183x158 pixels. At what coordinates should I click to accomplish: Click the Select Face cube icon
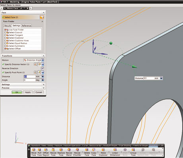(x=42, y=17)
